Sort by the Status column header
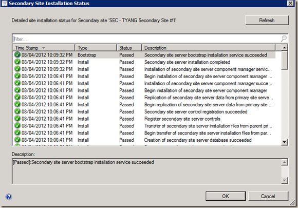Viewport: 298px width, 208px height. (129, 48)
